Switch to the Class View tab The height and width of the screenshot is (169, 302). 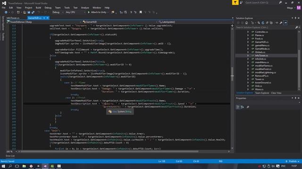(276, 93)
